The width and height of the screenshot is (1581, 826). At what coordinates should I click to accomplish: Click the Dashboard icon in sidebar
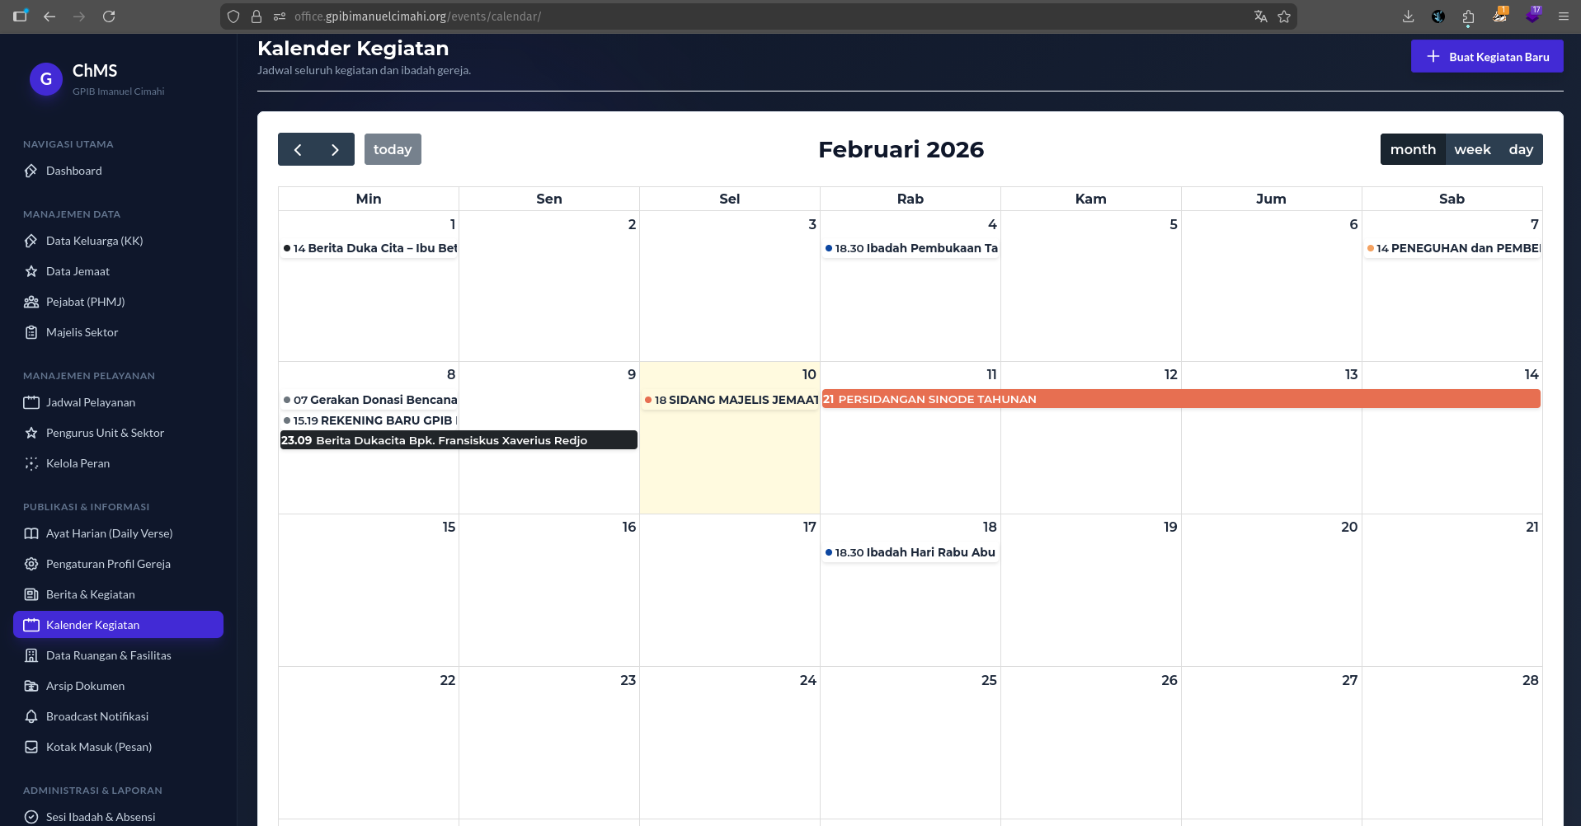tap(31, 171)
